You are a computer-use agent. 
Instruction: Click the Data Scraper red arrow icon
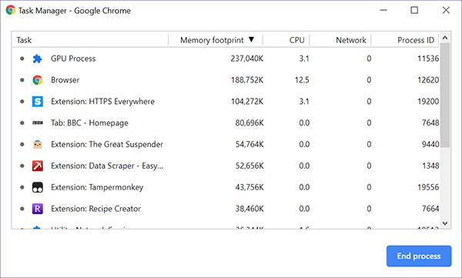[x=38, y=166]
